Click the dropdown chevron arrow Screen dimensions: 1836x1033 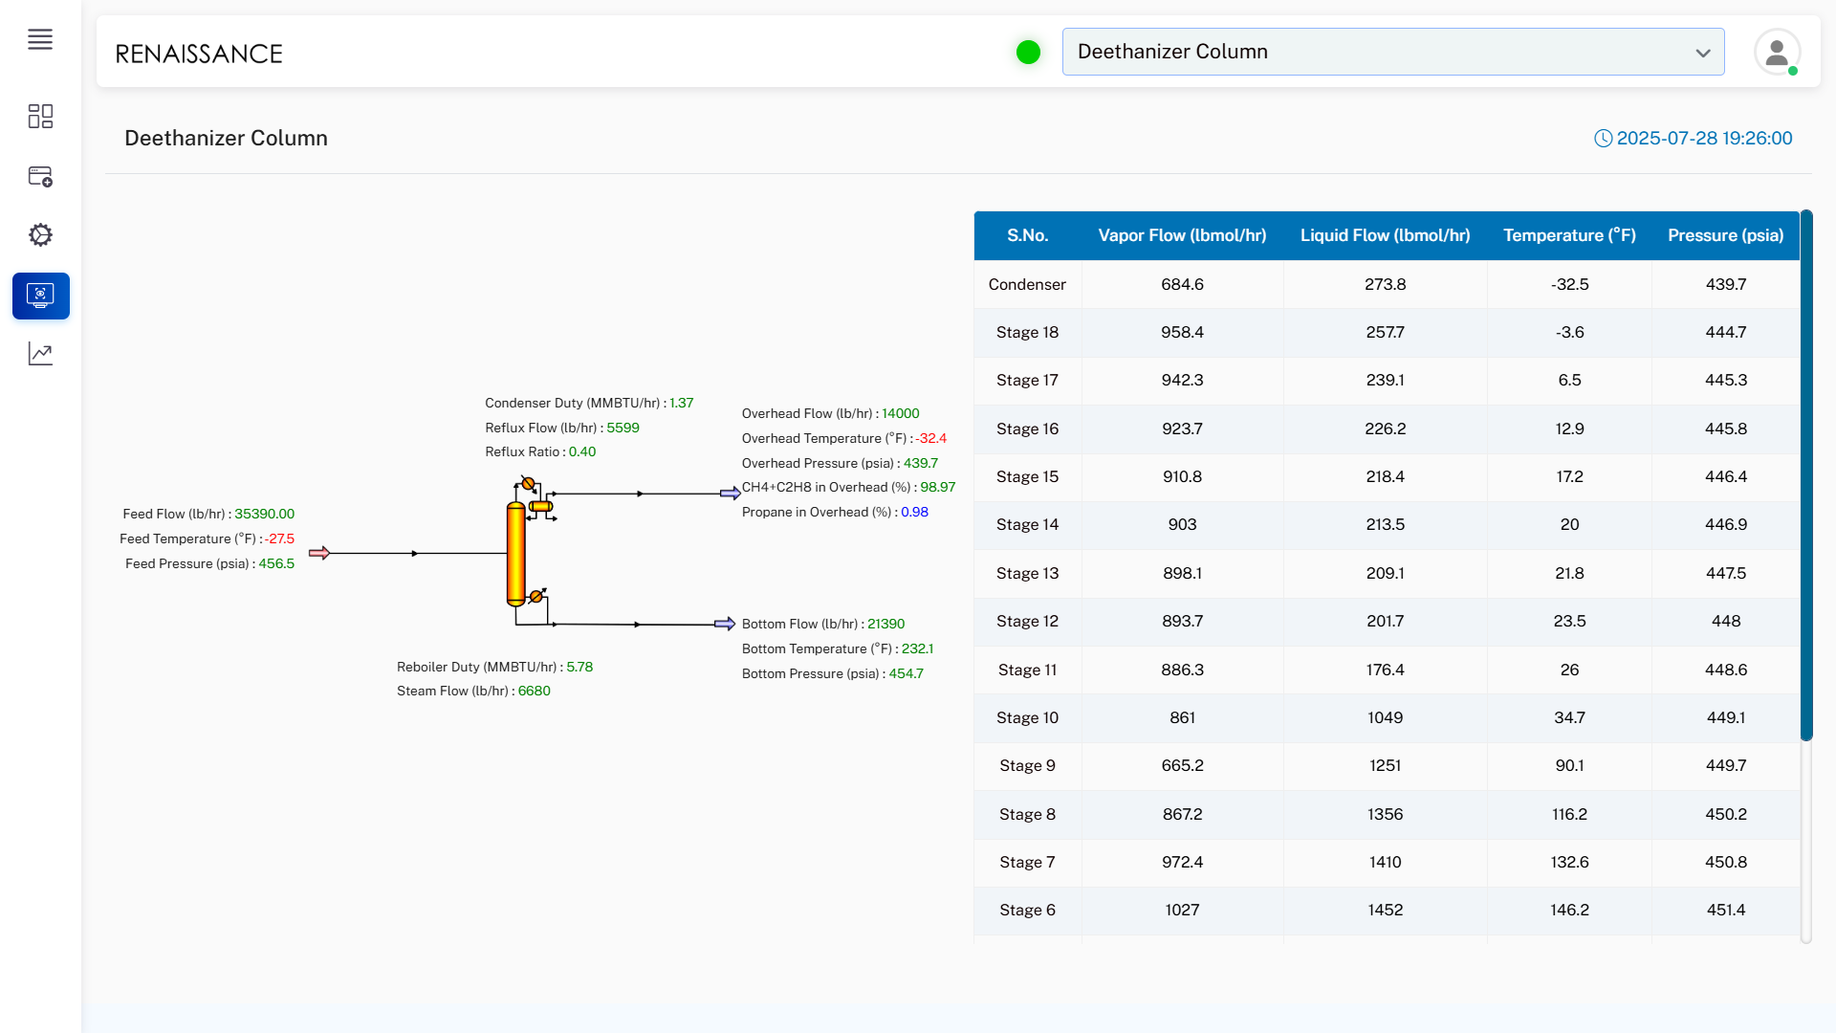point(1703,54)
